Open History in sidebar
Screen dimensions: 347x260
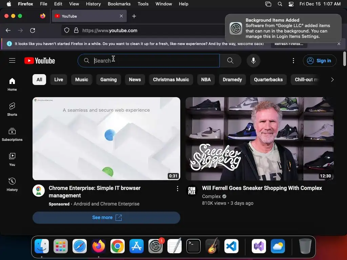[12, 185]
